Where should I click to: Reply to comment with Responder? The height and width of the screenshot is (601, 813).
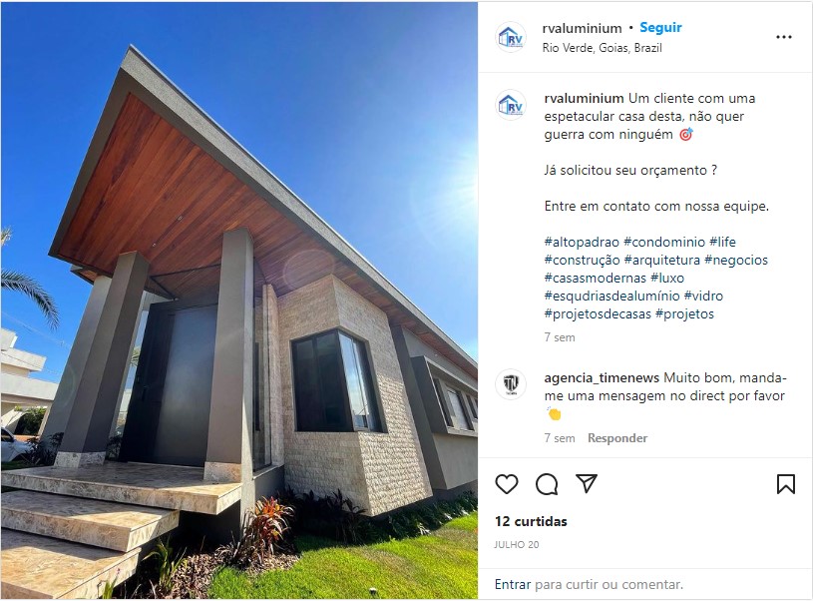617,438
